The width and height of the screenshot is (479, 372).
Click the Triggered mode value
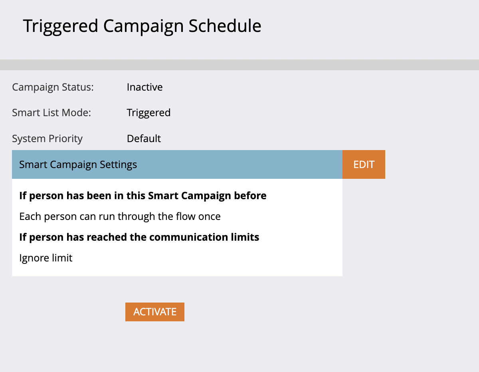(x=148, y=113)
